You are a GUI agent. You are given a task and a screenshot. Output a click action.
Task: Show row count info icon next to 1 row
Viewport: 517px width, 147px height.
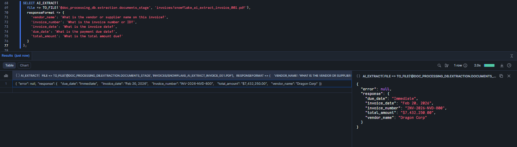465,65
